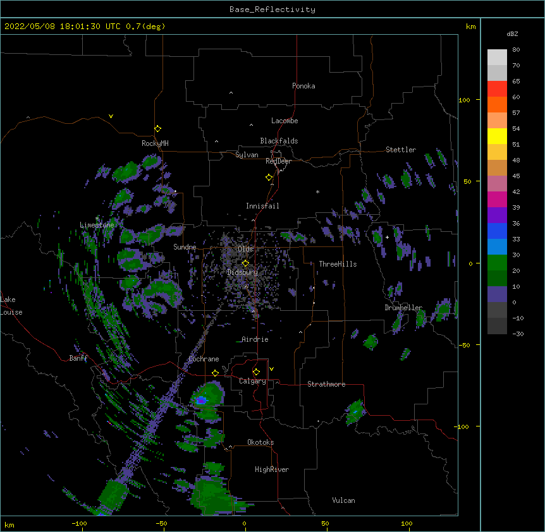Click the blue 36 dBZ legend swatch
545x532 pixels.
point(497,231)
